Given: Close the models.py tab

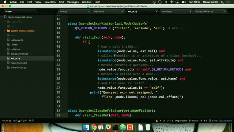Looking at the screenshot, I should [190, 11].
